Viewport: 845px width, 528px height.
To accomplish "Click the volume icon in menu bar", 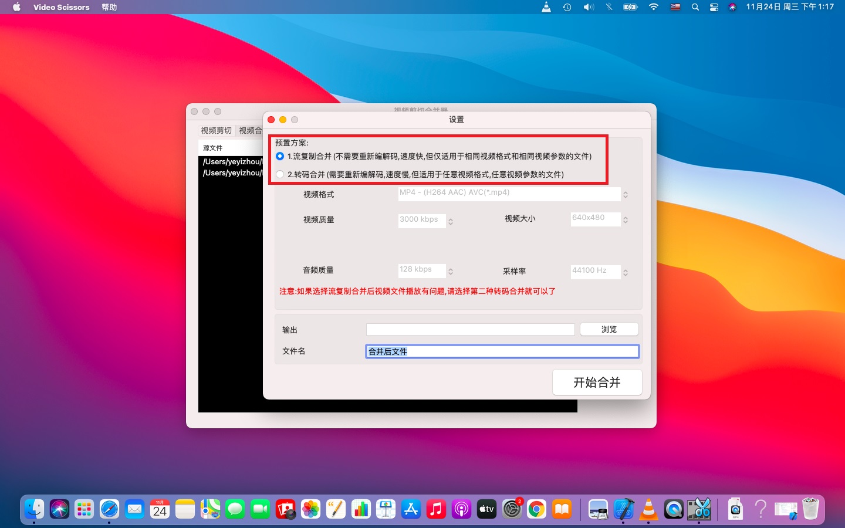I will click(589, 7).
